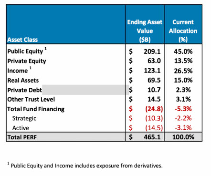
Task: Click the Total Fund Financing label
Action: tap(36, 109)
